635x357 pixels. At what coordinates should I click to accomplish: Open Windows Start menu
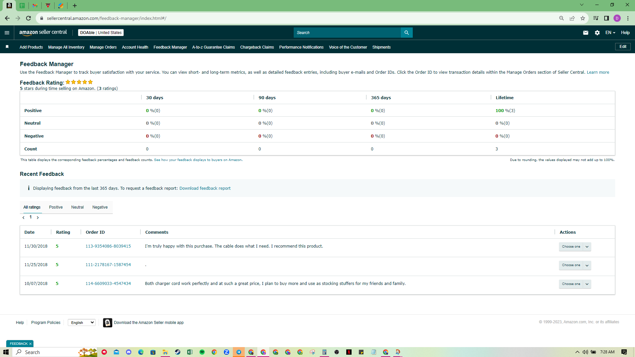click(x=6, y=352)
